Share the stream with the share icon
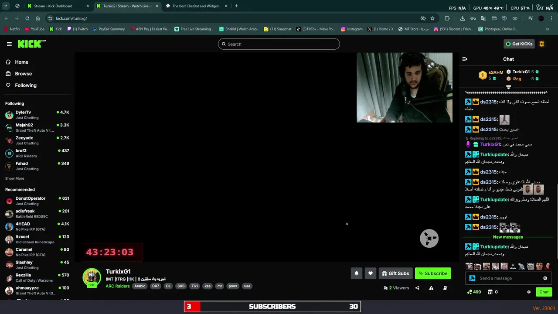The width and height of the screenshot is (558, 314). (417, 288)
